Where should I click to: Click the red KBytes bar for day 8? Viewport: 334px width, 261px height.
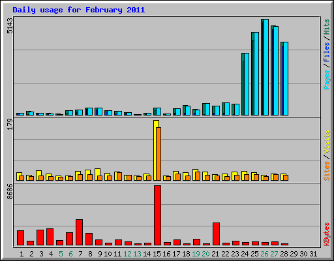[89, 239]
